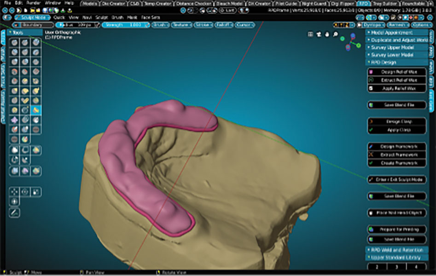Open the Window menu
Viewport: 436px width, 276px height.
coord(52,3)
